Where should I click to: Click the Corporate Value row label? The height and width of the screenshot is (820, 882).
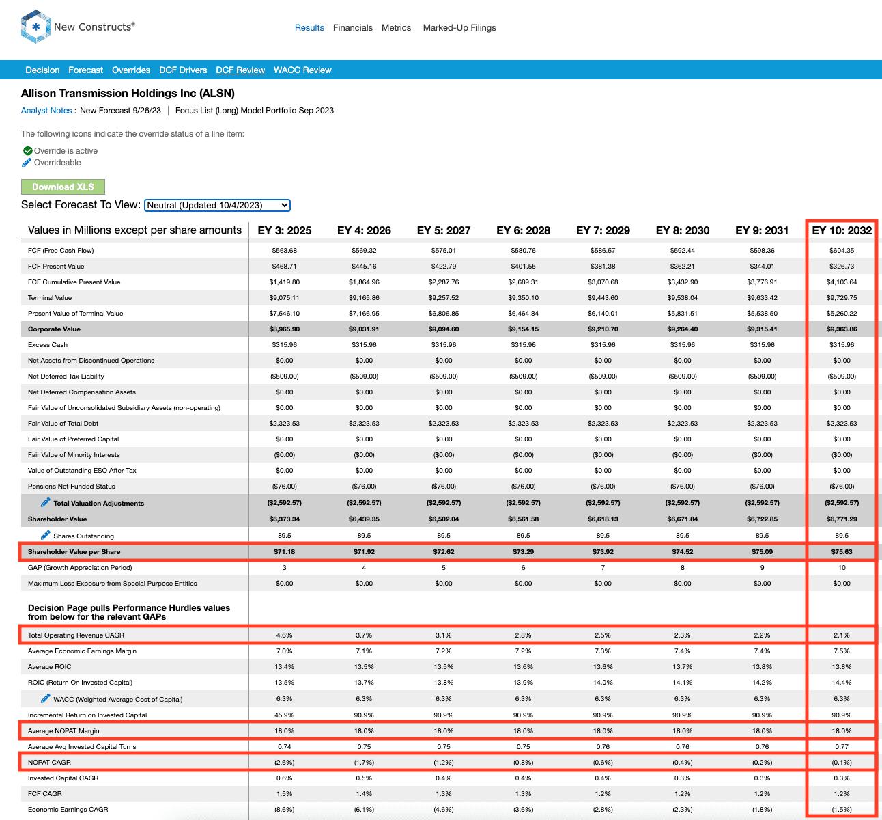tap(54, 329)
